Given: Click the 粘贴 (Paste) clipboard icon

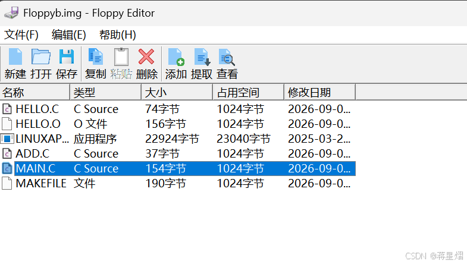Looking at the screenshot, I should [121, 56].
